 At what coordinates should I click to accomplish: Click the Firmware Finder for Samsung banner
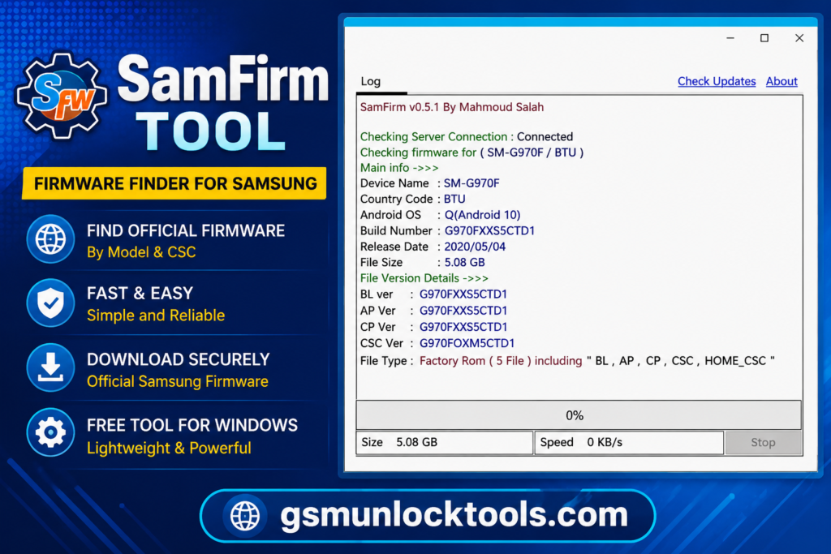(174, 184)
